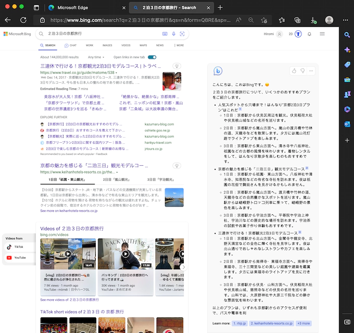Open the Downloads icon in toolbar
354x333 pixels.
[x=313, y=20]
